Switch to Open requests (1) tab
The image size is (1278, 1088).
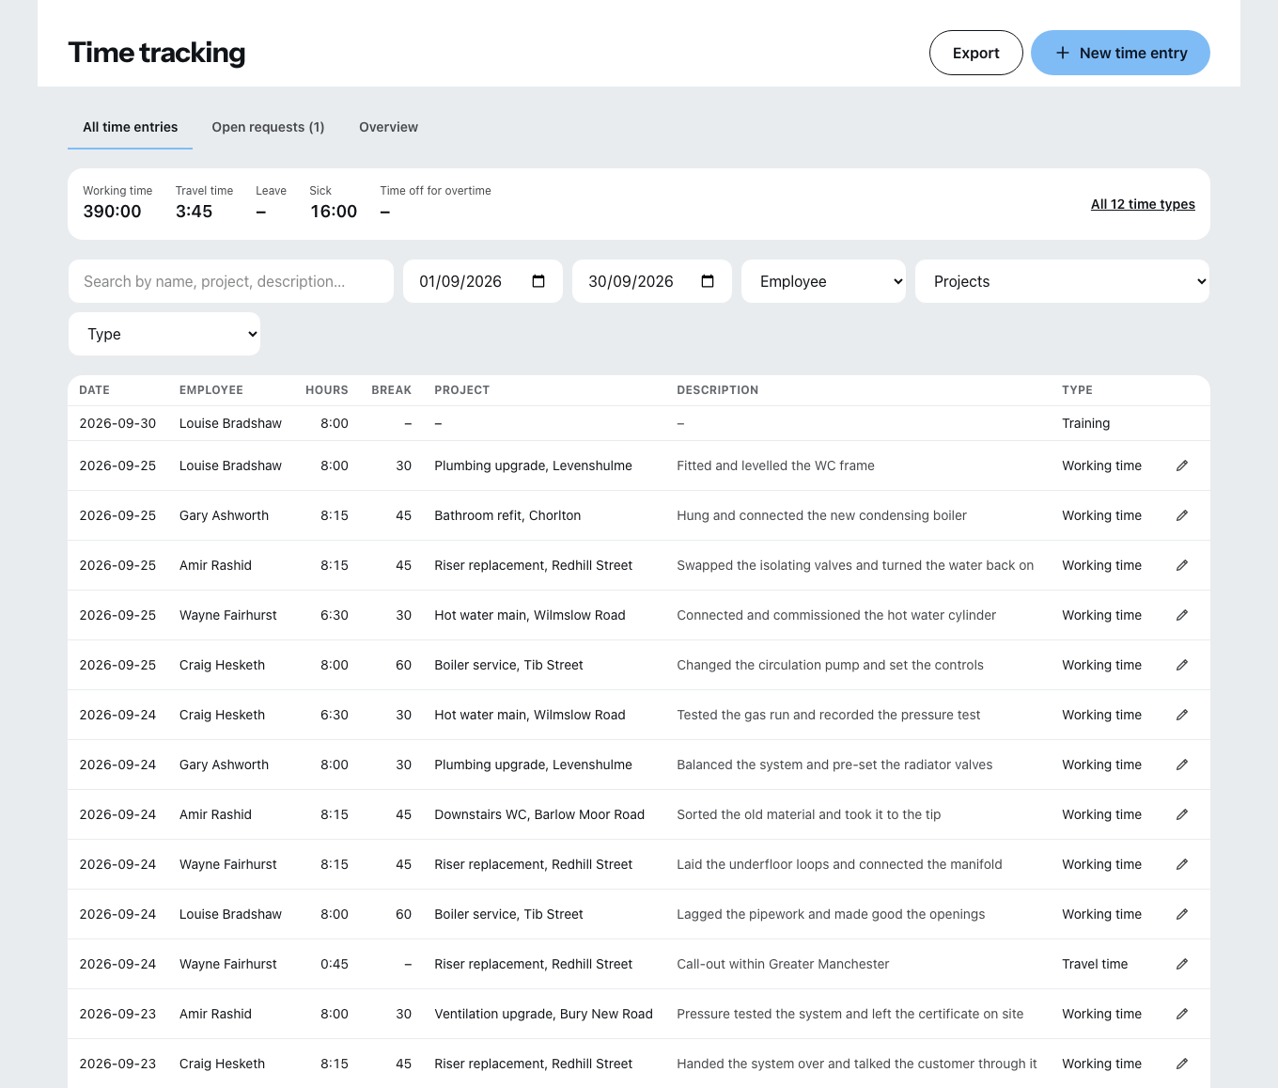click(x=268, y=127)
